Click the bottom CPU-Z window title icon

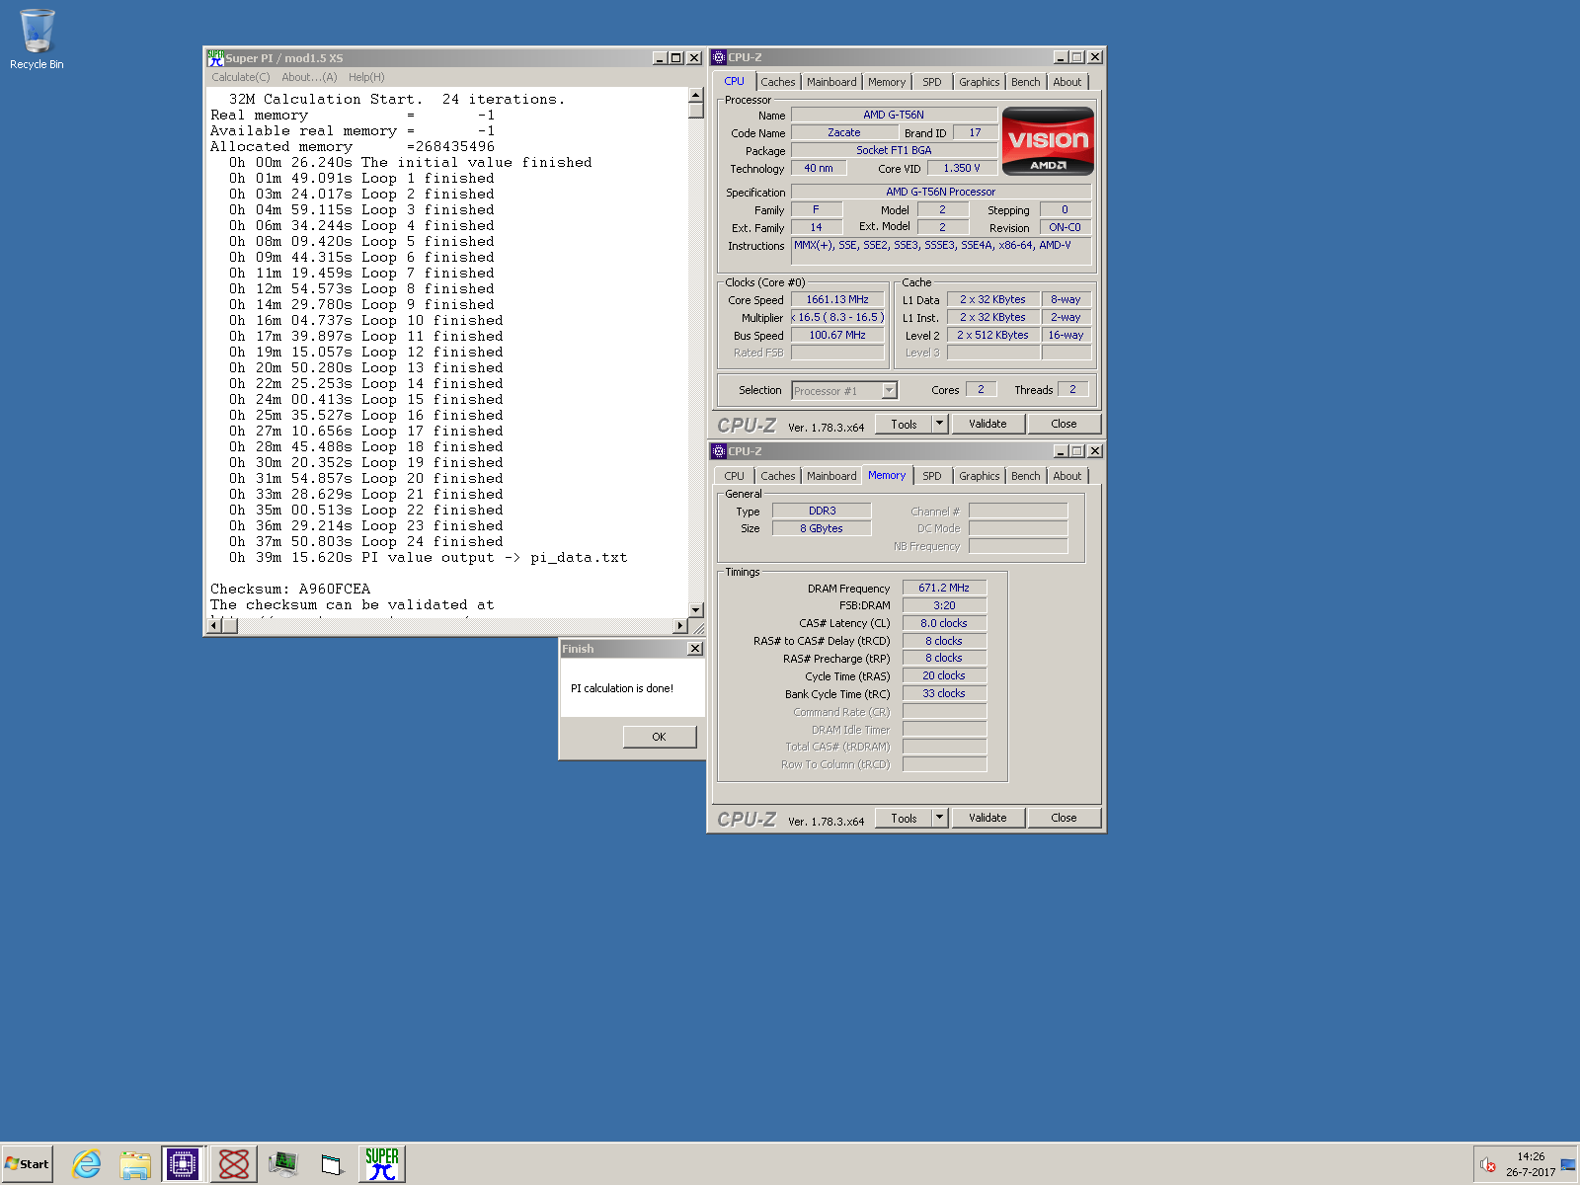[x=719, y=451]
